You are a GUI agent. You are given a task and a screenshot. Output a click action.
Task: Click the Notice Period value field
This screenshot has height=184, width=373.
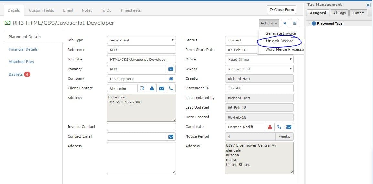[250, 136]
